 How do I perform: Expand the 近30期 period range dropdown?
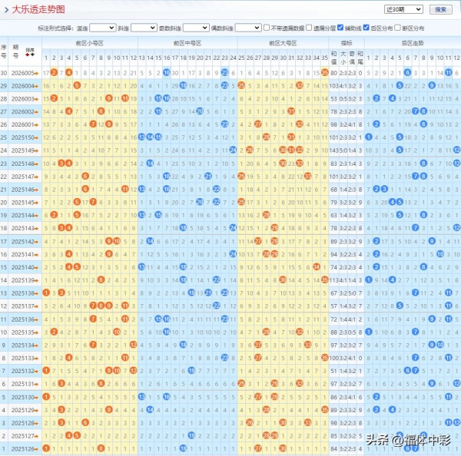tap(404, 9)
